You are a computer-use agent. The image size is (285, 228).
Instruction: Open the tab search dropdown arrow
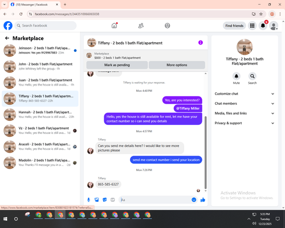(5, 5)
